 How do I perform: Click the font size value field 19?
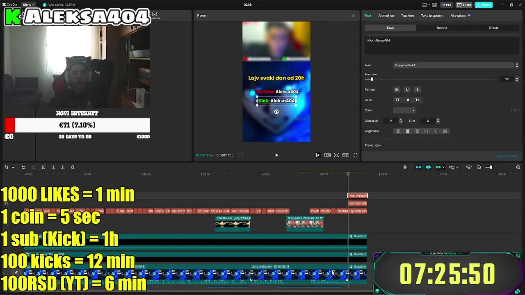click(507, 79)
